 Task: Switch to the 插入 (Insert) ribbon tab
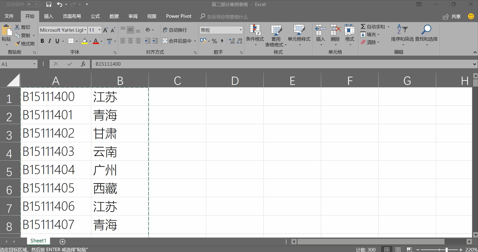pos(48,16)
